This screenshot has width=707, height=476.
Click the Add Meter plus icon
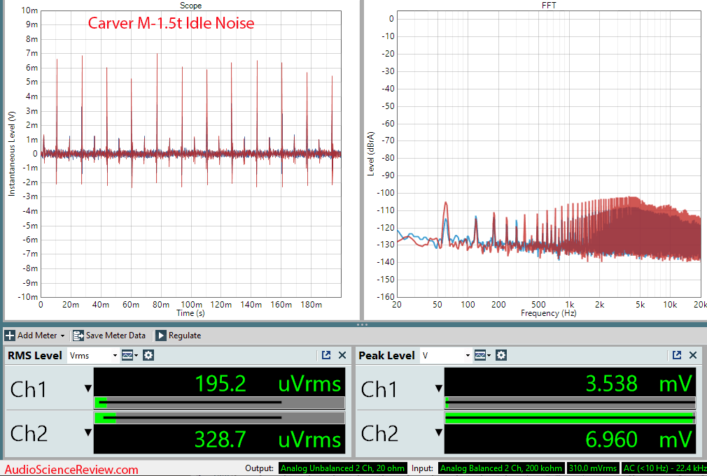(x=10, y=336)
